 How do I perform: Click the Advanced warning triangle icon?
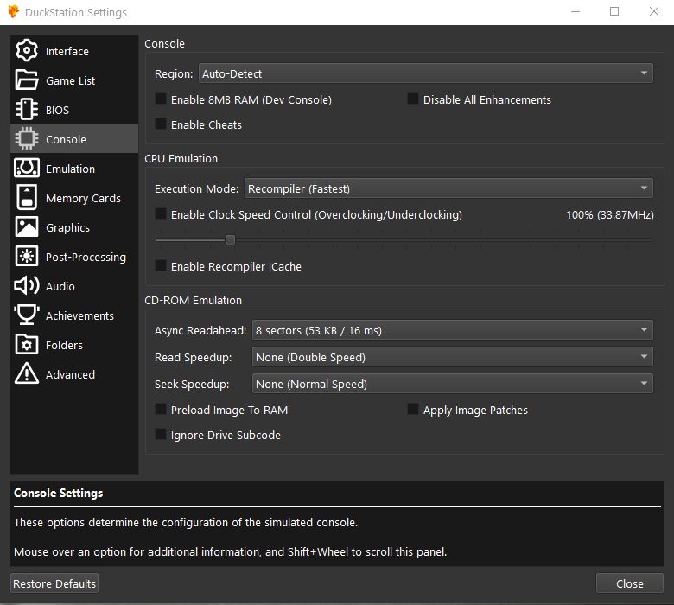point(27,373)
